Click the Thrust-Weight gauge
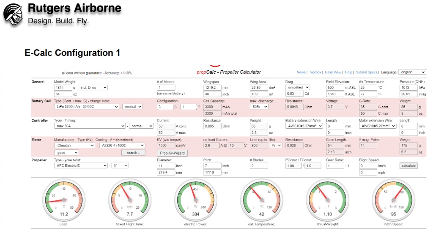433x235 pixels. point(327,199)
